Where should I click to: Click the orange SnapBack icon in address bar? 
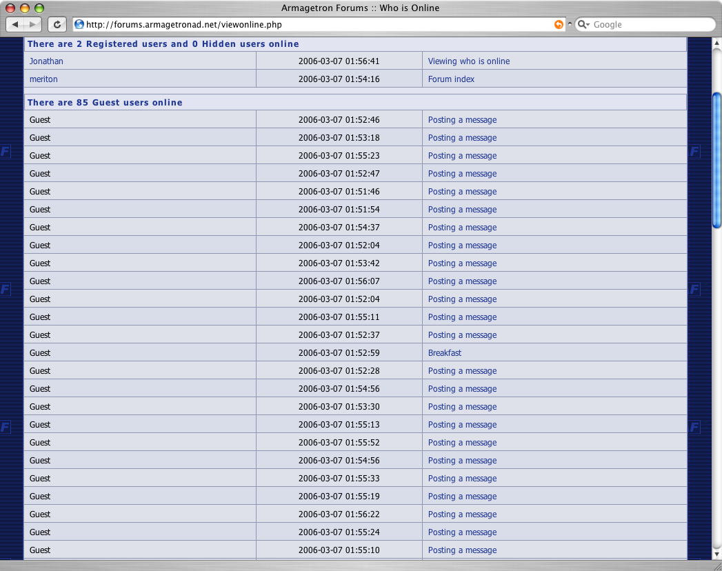click(559, 25)
